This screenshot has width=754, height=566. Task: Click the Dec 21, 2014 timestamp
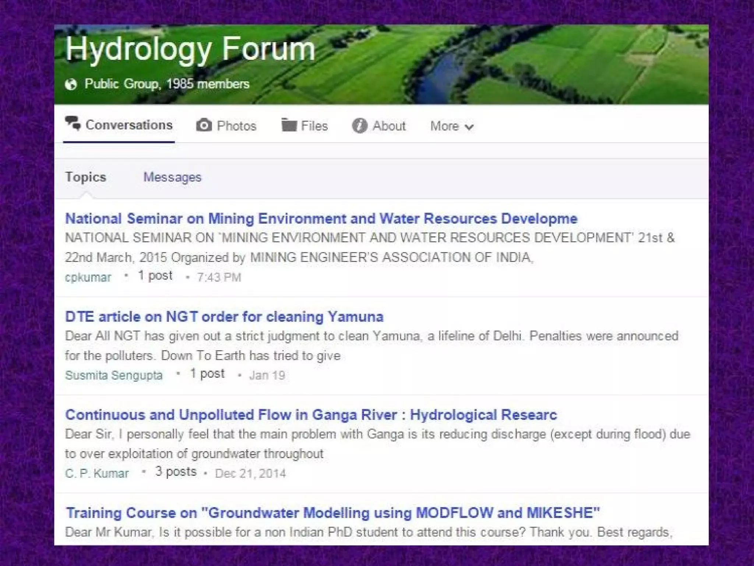coord(250,473)
